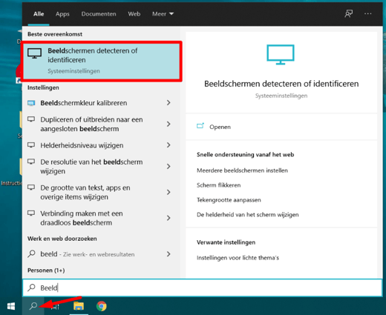Select the Web tab
The height and width of the screenshot is (315, 386).
click(x=134, y=14)
